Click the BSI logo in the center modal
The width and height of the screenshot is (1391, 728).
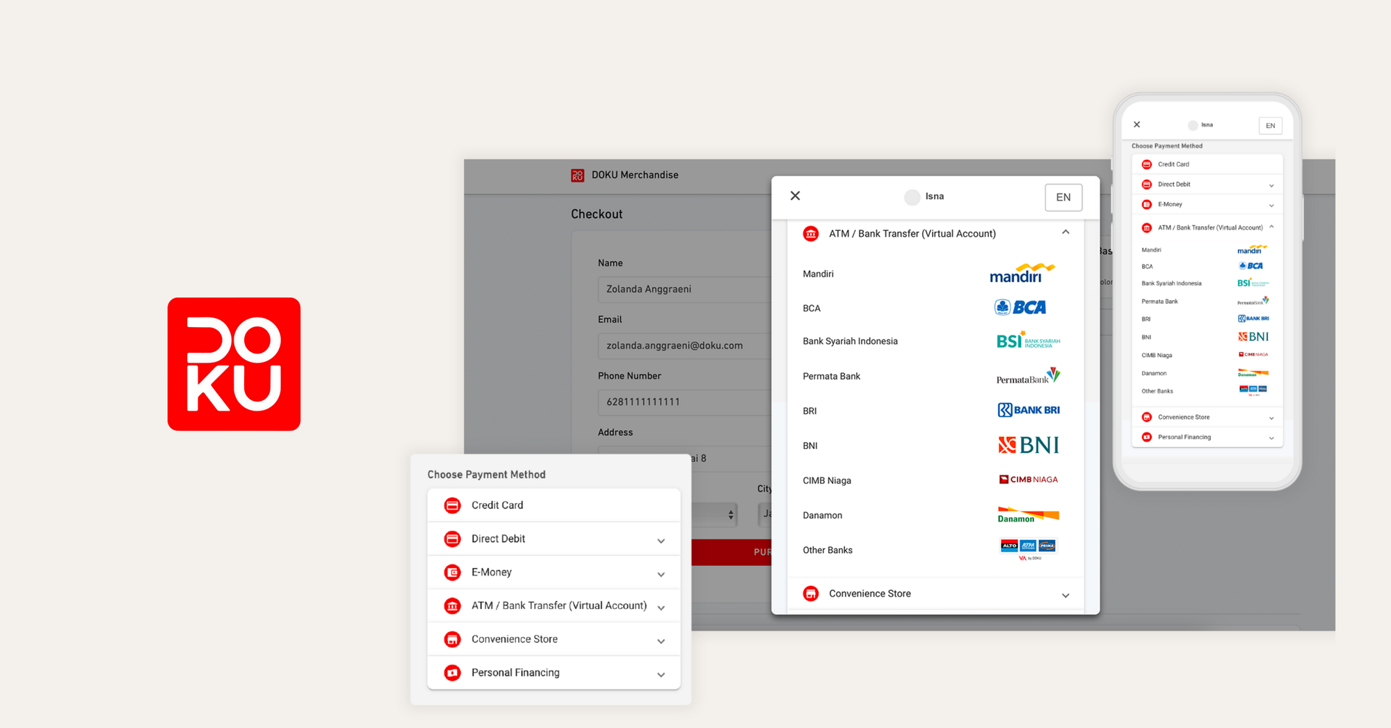(x=1028, y=340)
